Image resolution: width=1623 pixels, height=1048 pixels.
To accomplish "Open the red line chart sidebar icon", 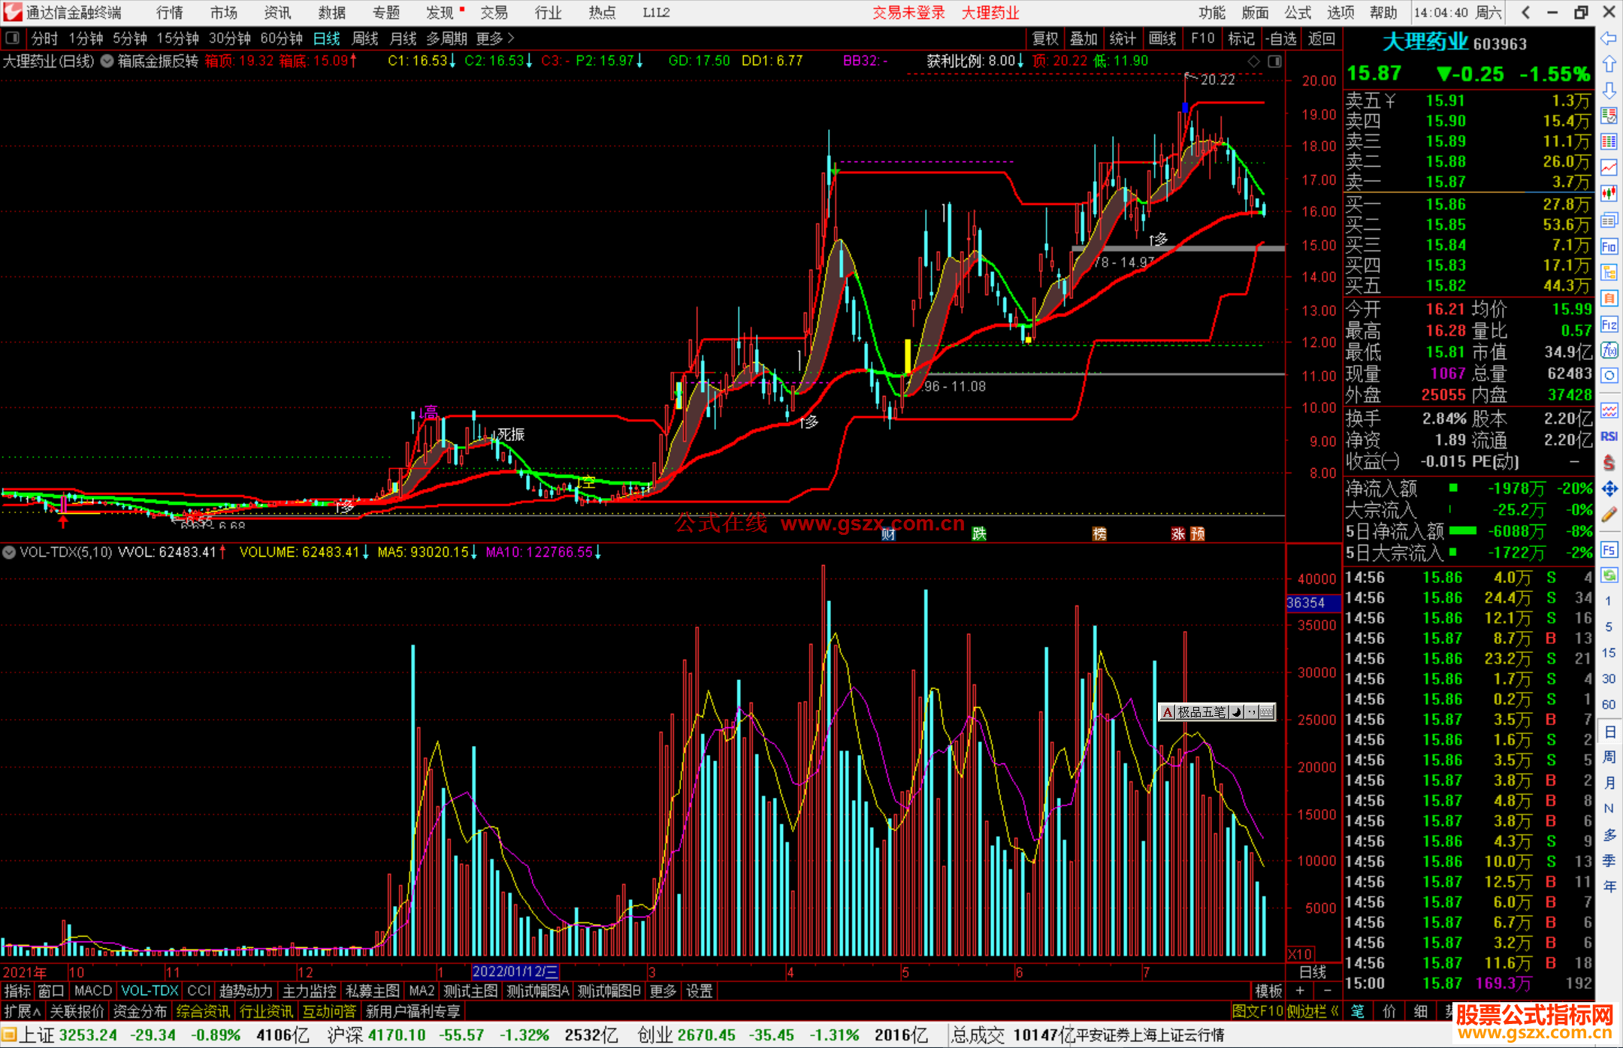I will point(1609,168).
